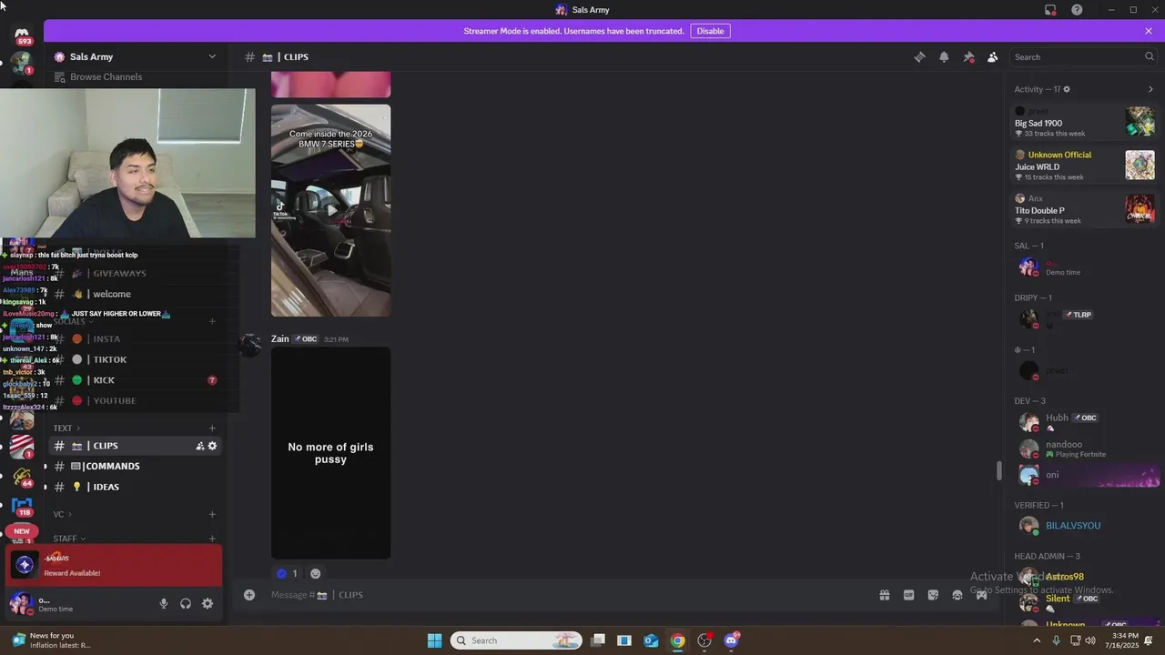
Task: Select the IDEAS channel
Action: [135, 487]
